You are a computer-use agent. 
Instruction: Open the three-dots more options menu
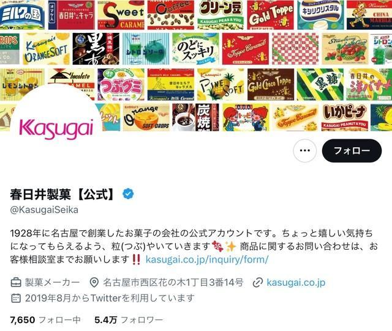(305, 151)
